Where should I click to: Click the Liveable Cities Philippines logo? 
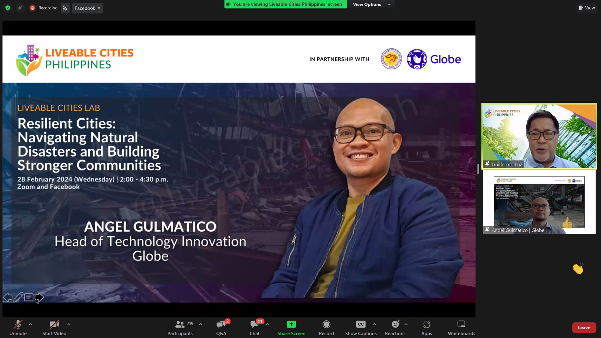coord(75,60)
